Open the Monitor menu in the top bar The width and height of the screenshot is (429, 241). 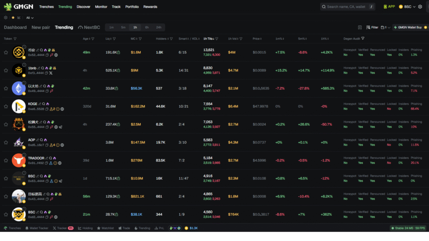tap(101, 7)
